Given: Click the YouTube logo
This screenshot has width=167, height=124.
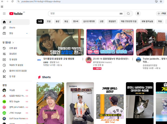Looking at the screenshot, I should 16,13.
